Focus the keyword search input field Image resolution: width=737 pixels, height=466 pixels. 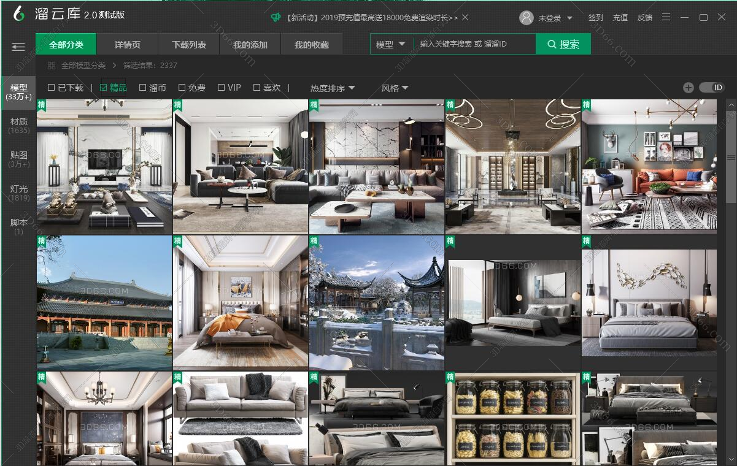pyautogui.click(x=475, y=44)
